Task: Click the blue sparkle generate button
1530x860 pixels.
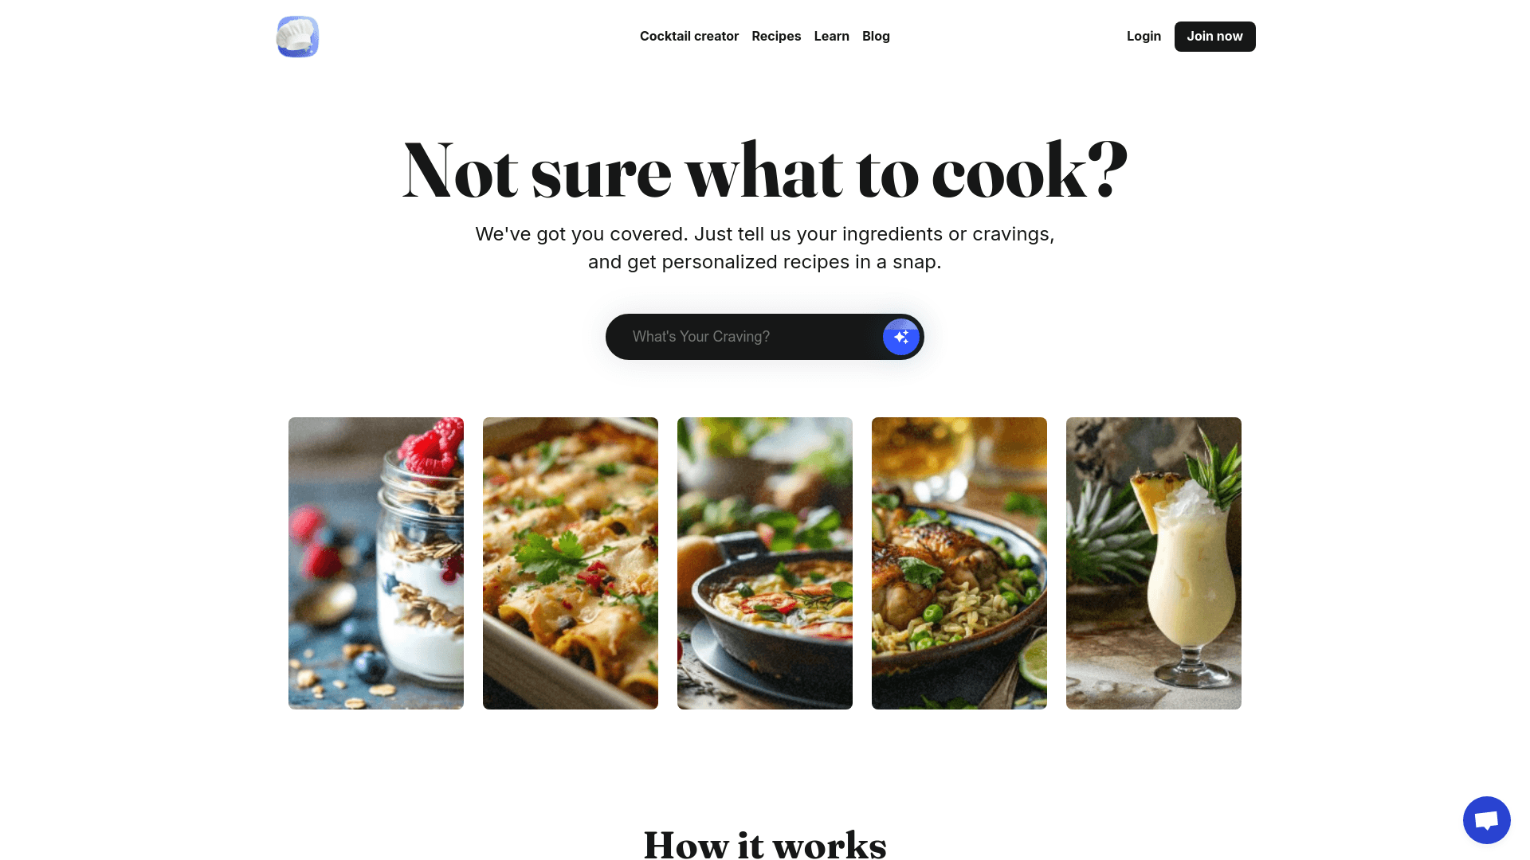Action: (x=901, y=337)
